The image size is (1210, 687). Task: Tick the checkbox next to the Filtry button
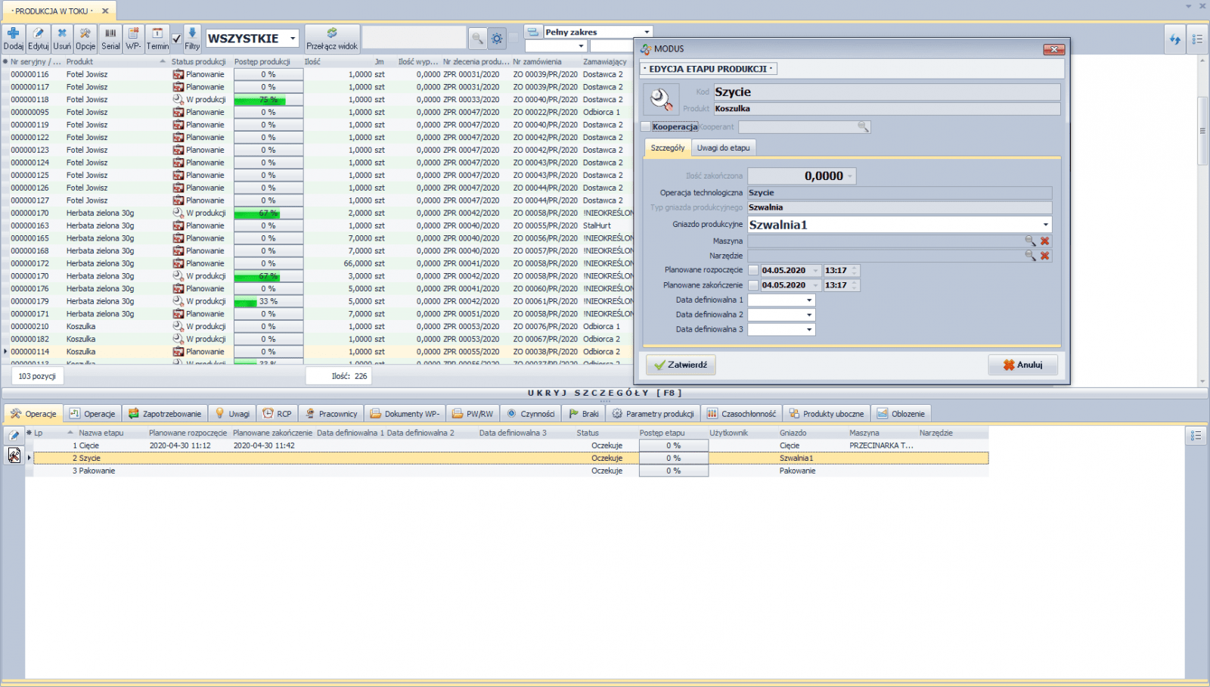point(176,38)
